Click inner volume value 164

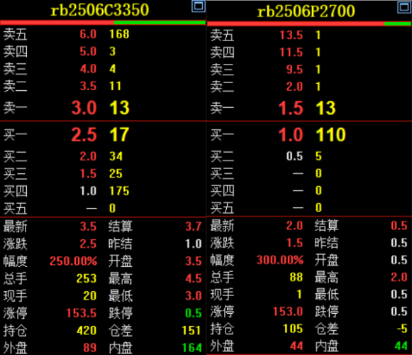tap(191, 348)
